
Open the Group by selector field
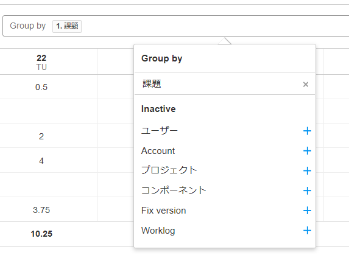coord(175,26)
